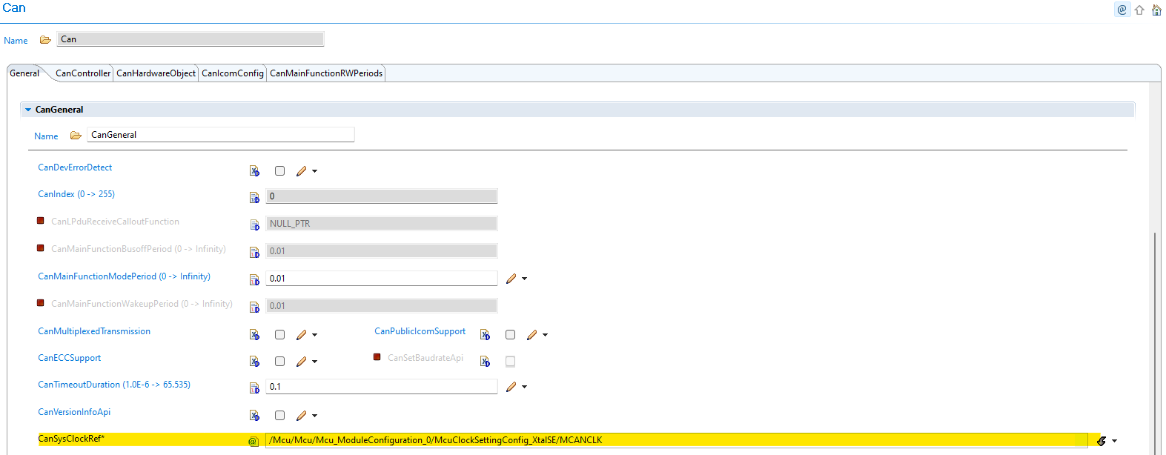Image resolution: width=1166 pixels, height=455 pixels.
Task: Open dropdown arrow at end of CanSysClockRef row
Action: (1114, 441)
